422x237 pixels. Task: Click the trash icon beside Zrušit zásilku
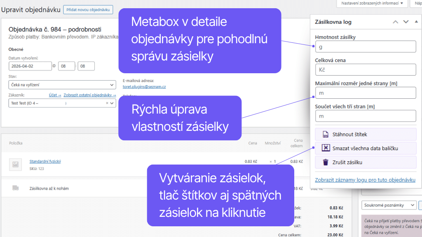tap(326, 162)
